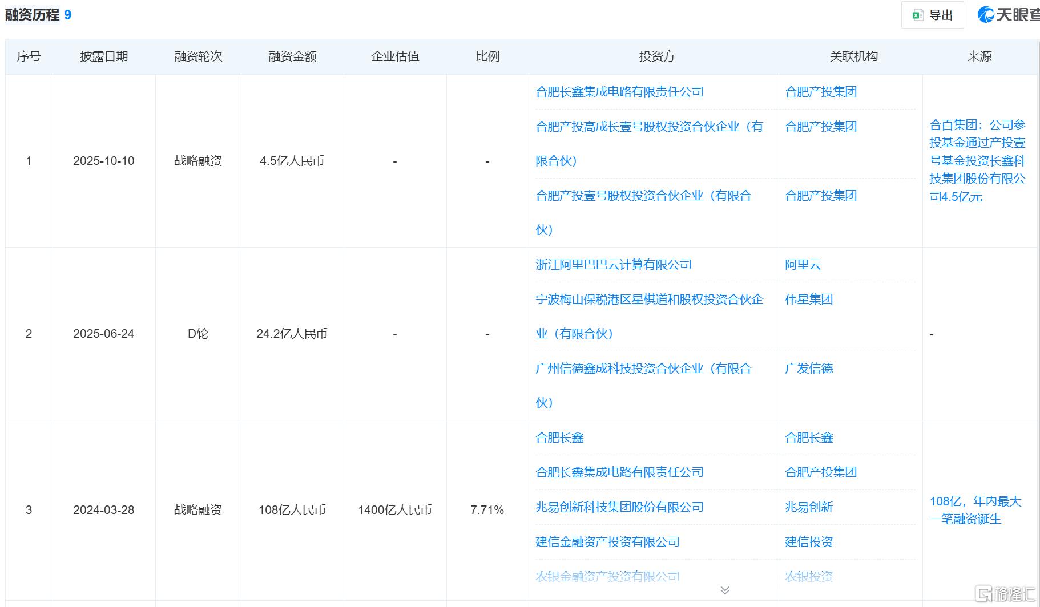Click the 伟星集团 related institution link
Screen dimensions: 1040x607
(809, 300)
